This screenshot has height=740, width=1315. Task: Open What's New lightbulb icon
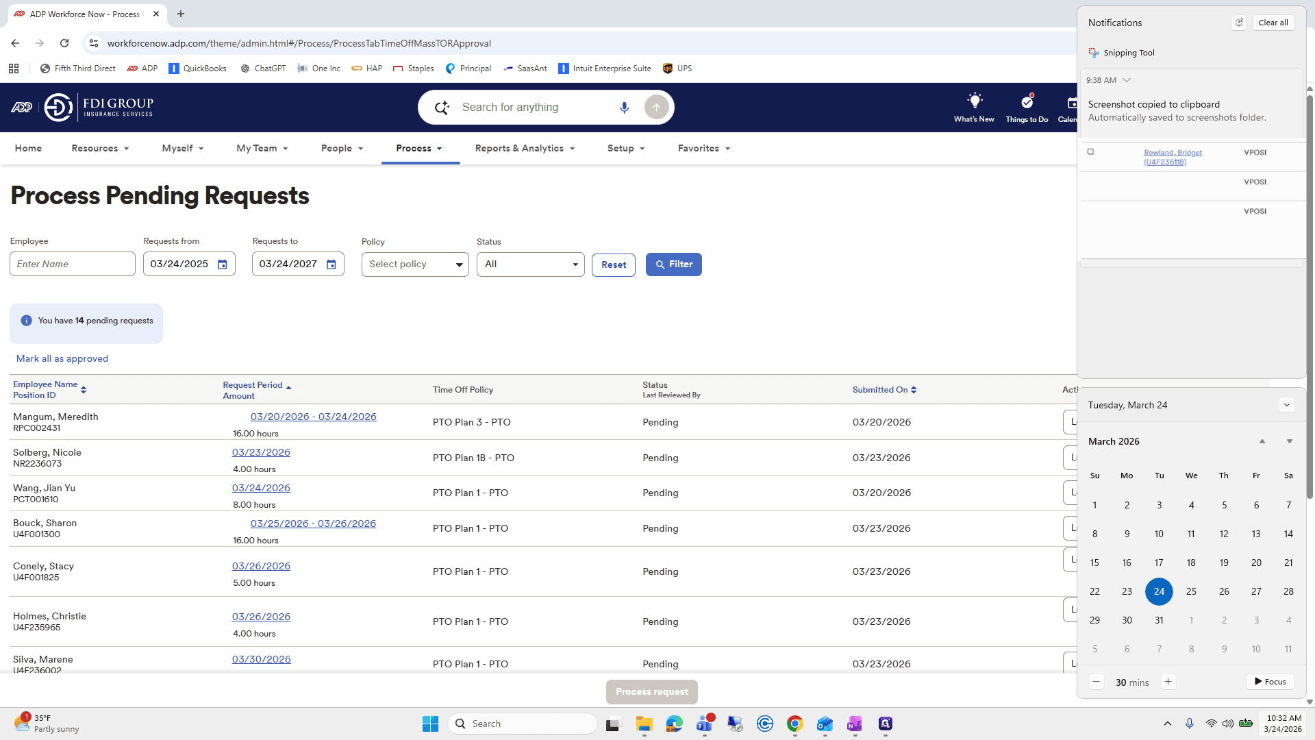(974, 101)
